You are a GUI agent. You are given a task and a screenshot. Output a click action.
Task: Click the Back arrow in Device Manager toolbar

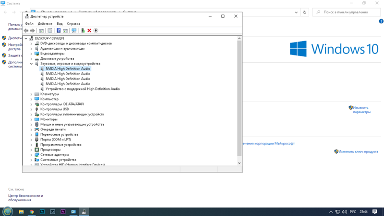(26, 31)
